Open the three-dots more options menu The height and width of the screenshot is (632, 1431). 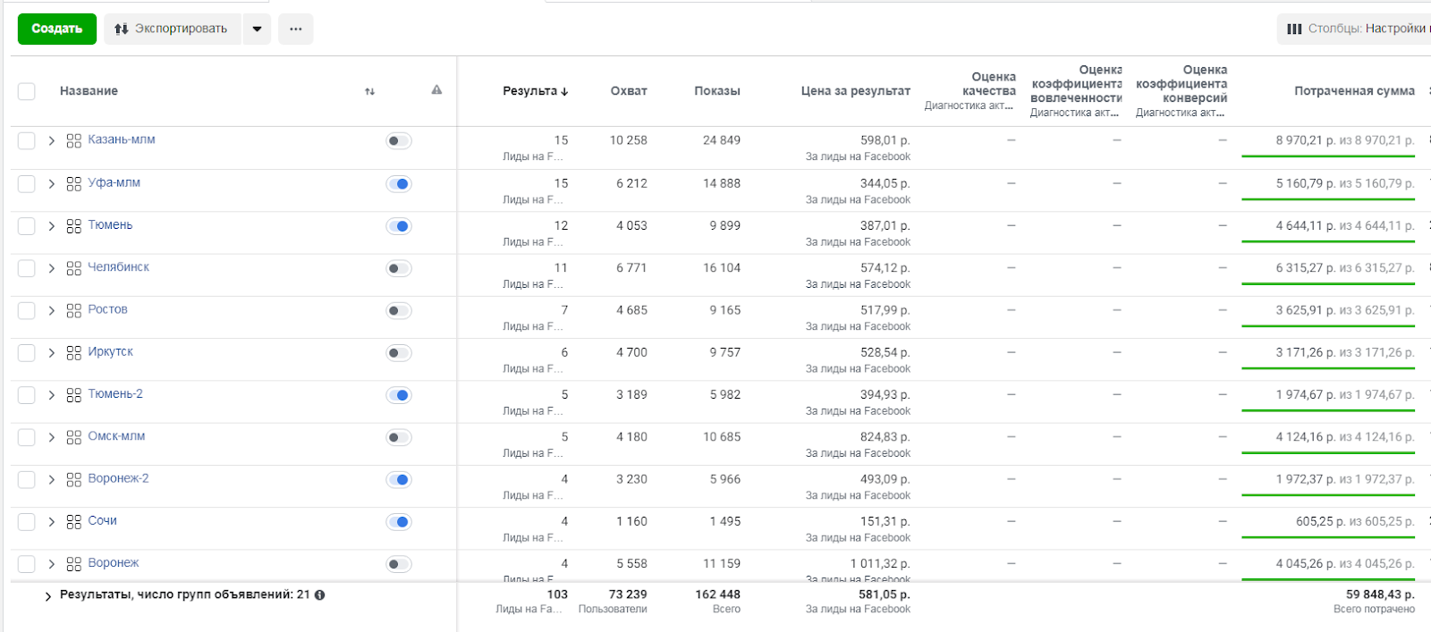pos(295,29)
